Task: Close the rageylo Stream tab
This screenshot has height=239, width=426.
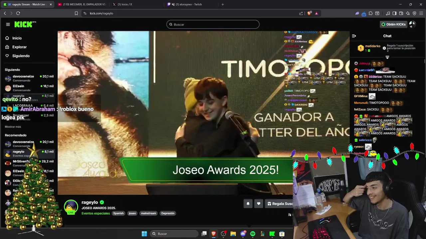Action: point(51,4)
